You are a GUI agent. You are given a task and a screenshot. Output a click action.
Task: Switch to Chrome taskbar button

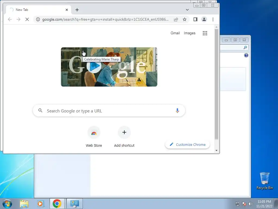57,204
